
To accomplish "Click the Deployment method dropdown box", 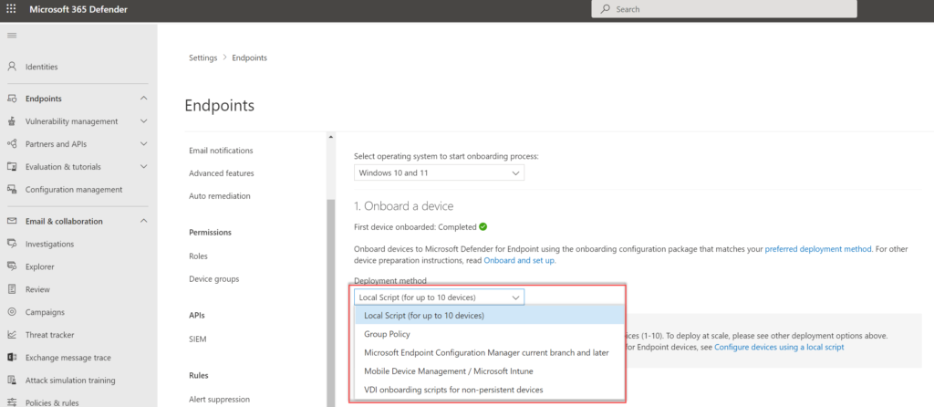I will [439, 297].
